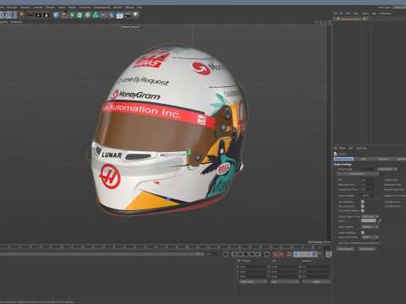Toggle Position keyframe recording icon

click(x=296, y=254)
